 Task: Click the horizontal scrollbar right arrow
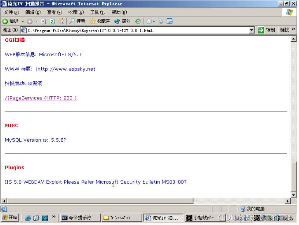[x=287, y=201]
